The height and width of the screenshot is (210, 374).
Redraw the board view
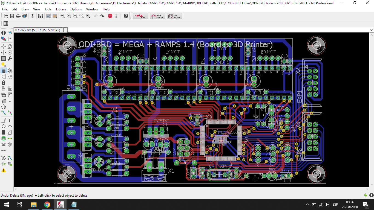tap(82, 16)
